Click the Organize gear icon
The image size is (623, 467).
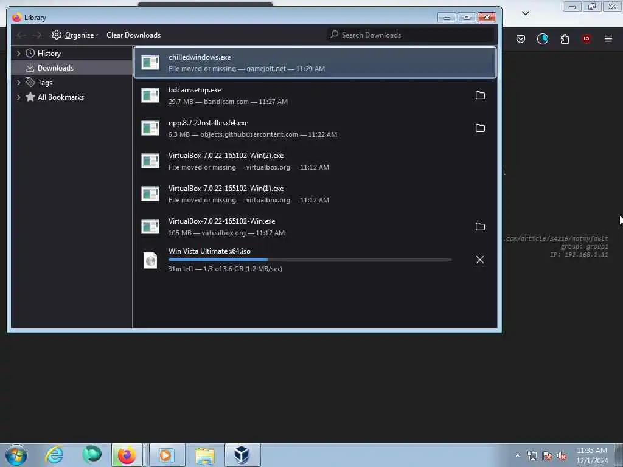tap(57, 35)
